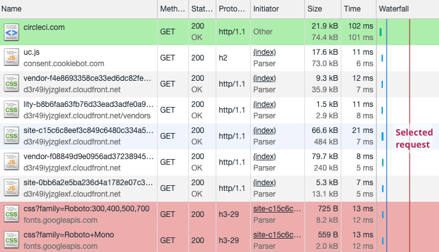Click the vendor-f4e8693358 CSS file icon

(11, 84)
